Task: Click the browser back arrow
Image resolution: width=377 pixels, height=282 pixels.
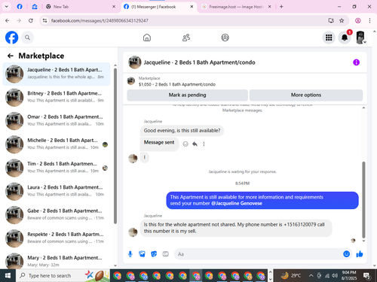Action: tap(8, 20)
